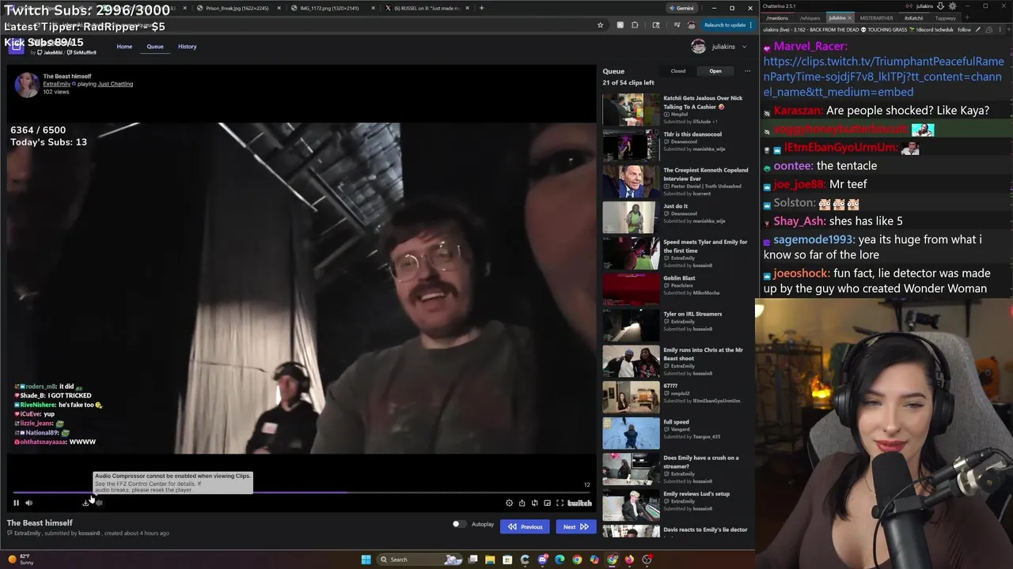This screenshot has width=1013, height=569.
Task: Open the Home tab
Action: [124, 47]
